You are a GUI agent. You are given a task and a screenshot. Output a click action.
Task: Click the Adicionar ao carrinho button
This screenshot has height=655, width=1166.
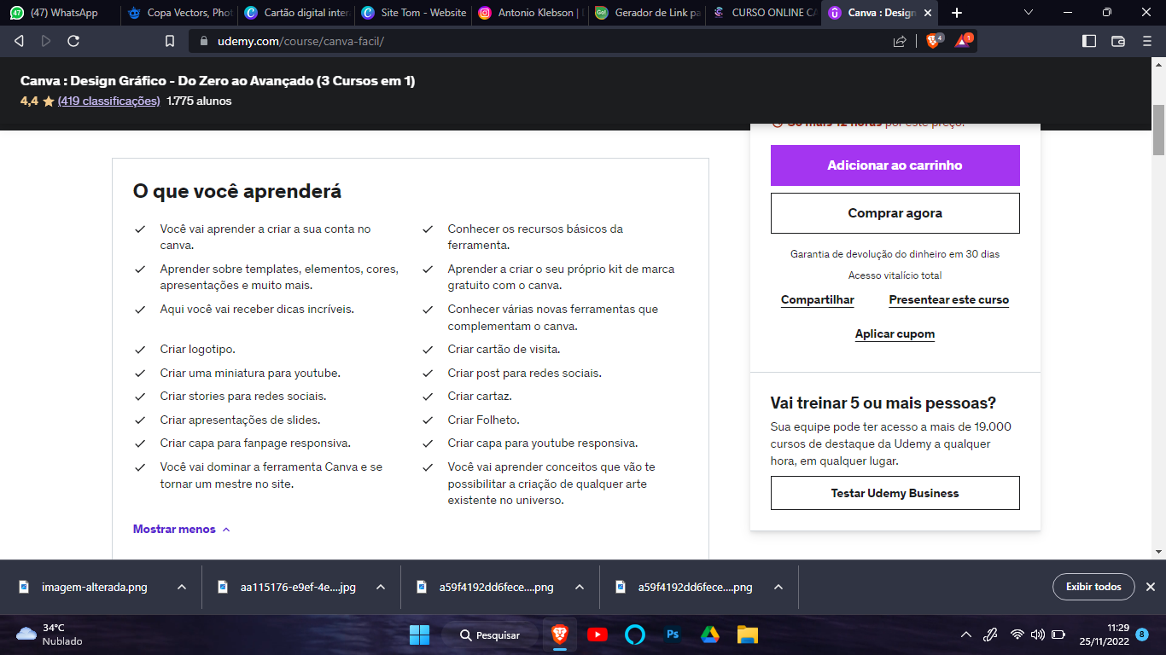895,165
